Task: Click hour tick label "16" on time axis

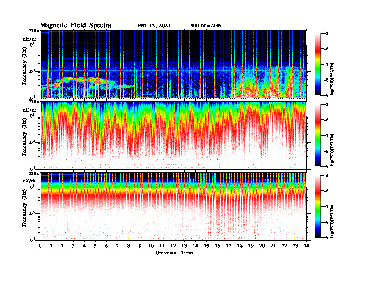Action: (218, 246)
